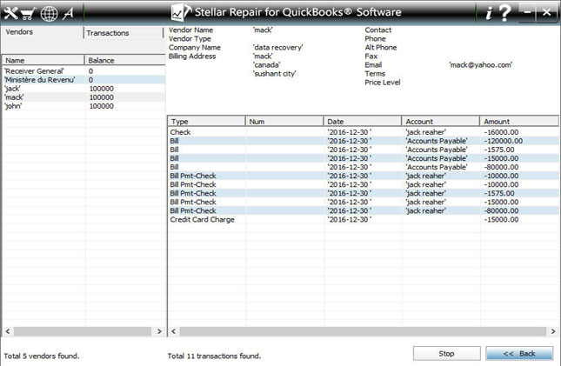Click the Stellar Repair logo icon
This screenshot has width=561, height=366.
click(182, 12)
